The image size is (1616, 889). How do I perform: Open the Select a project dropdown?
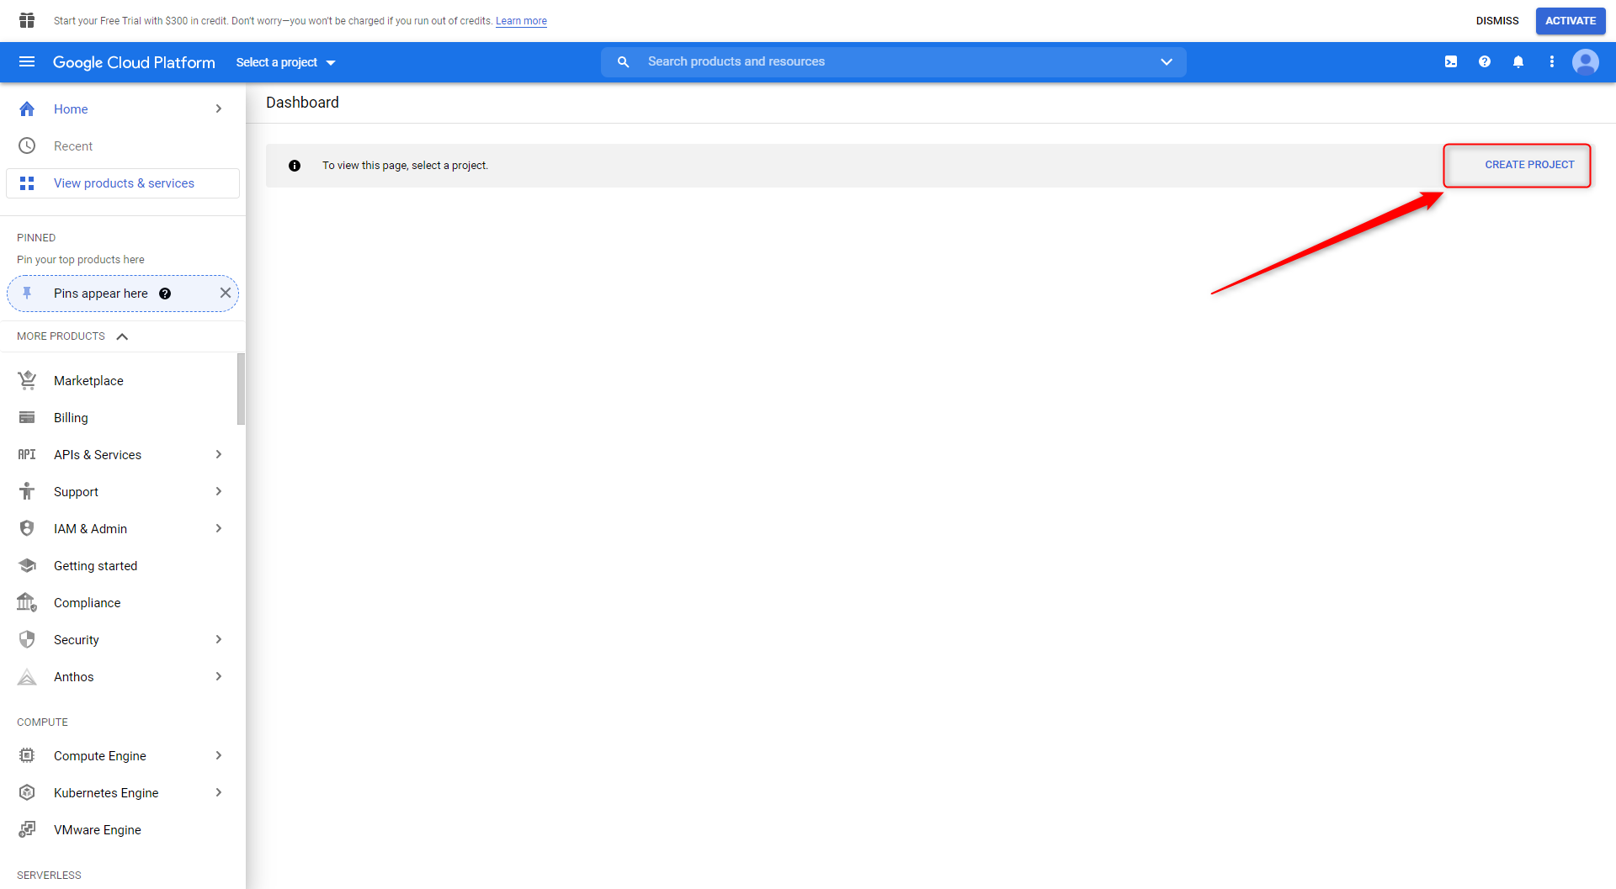(x=285, y=62)
